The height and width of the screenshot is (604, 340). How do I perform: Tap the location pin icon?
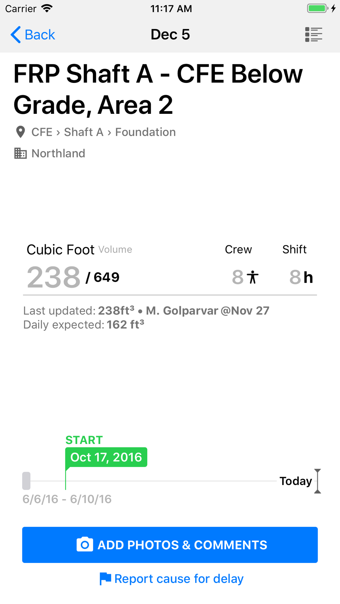[x=20, y=132]
